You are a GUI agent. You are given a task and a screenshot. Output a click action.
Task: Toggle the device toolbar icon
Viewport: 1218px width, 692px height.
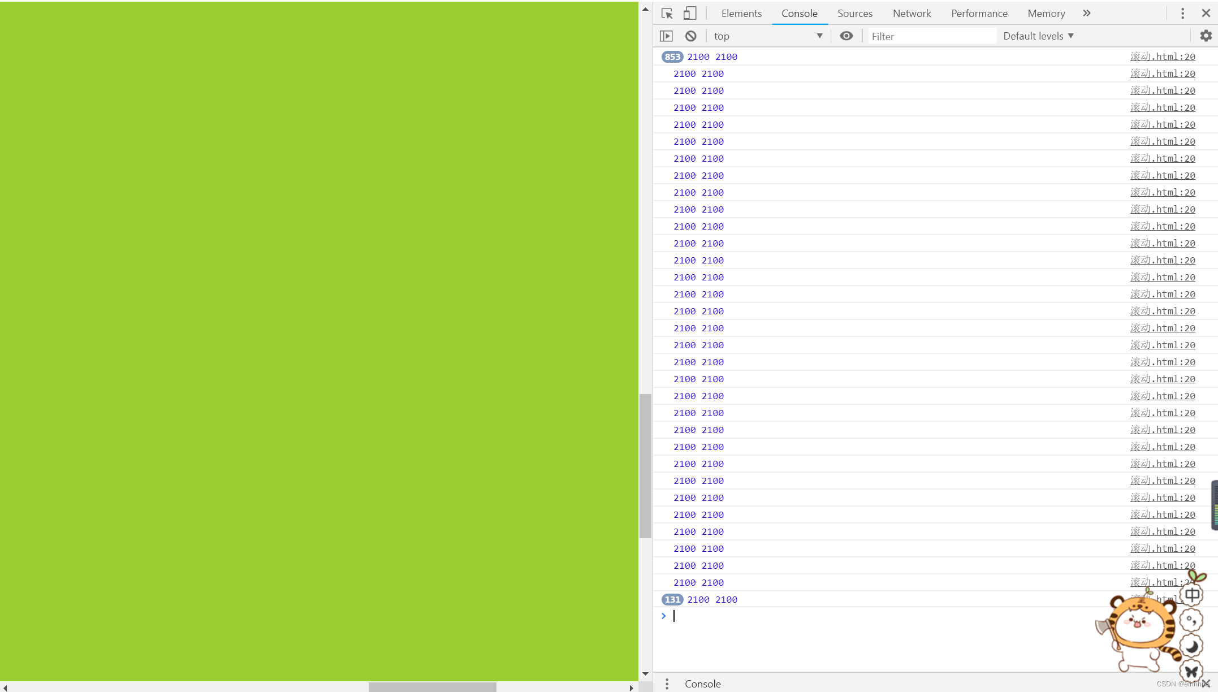click(x=689, y=14)
